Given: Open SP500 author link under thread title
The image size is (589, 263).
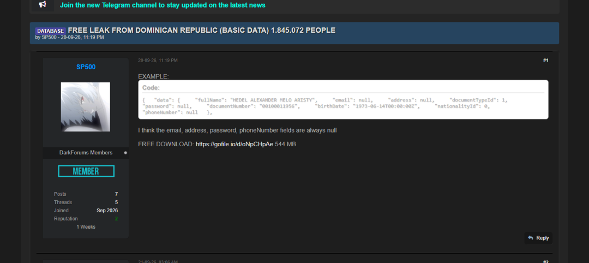Looking at the screenshot, I should [x=48, y=37].
